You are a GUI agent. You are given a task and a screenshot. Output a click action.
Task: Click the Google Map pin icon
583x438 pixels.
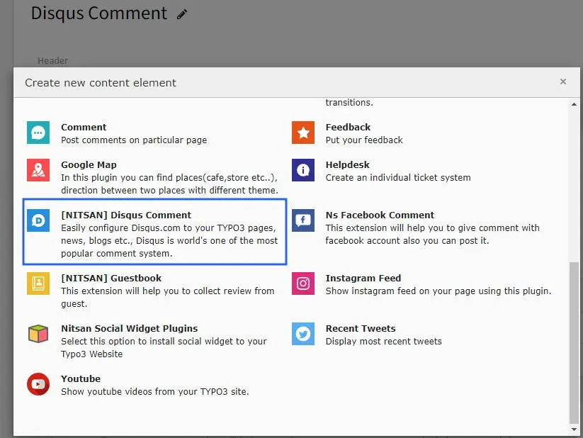coord(38,170)
